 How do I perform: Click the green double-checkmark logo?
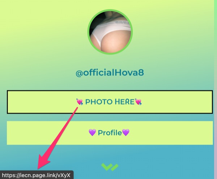110,167
